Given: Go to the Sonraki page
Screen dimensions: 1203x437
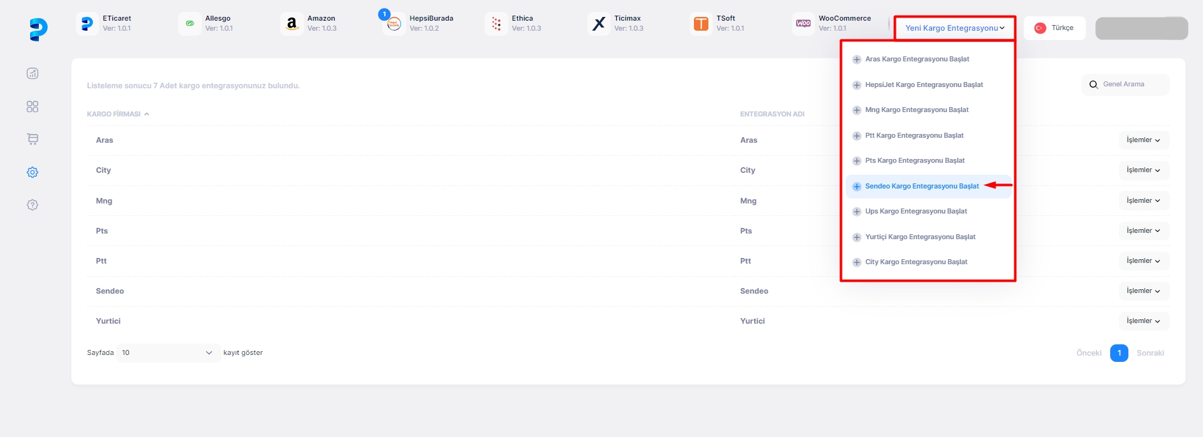Looking at the screenshot, I should (1150, 353).
